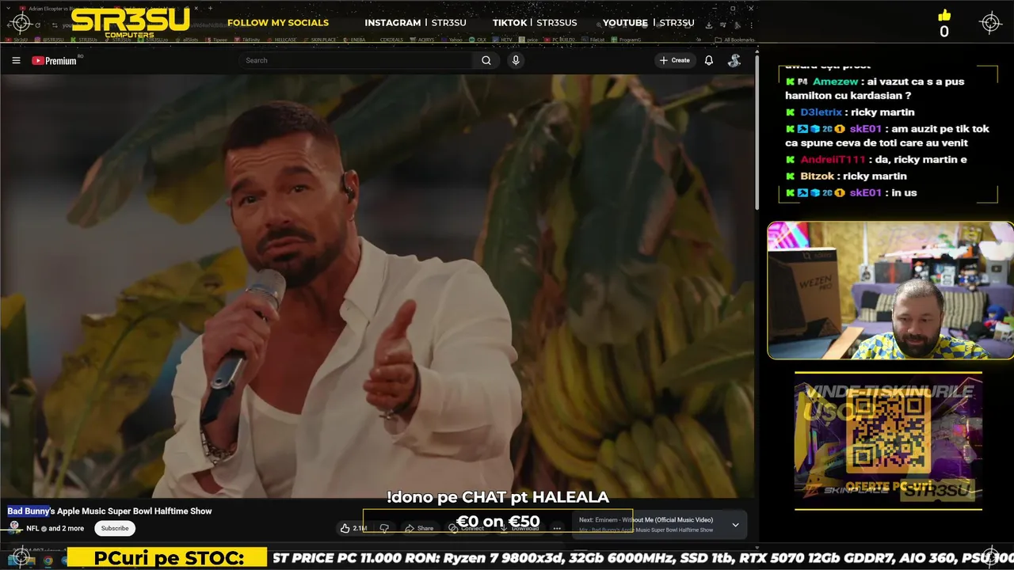Open the HLTV bookmark
The height and width of the screenshot is (570, 1014).
coord(502,40)
